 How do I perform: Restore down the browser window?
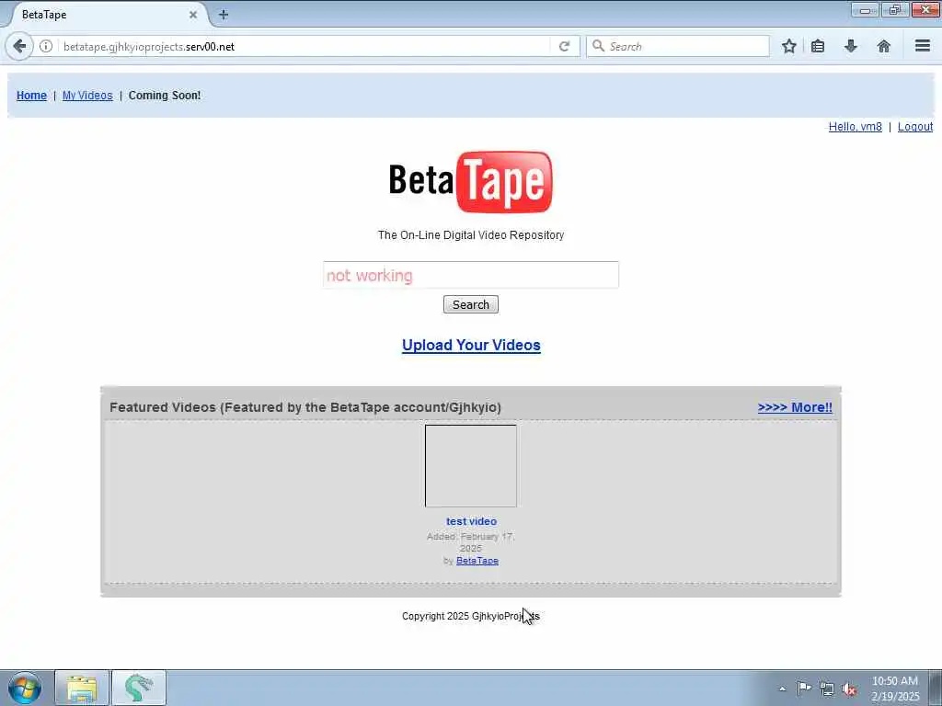[895, 10]
